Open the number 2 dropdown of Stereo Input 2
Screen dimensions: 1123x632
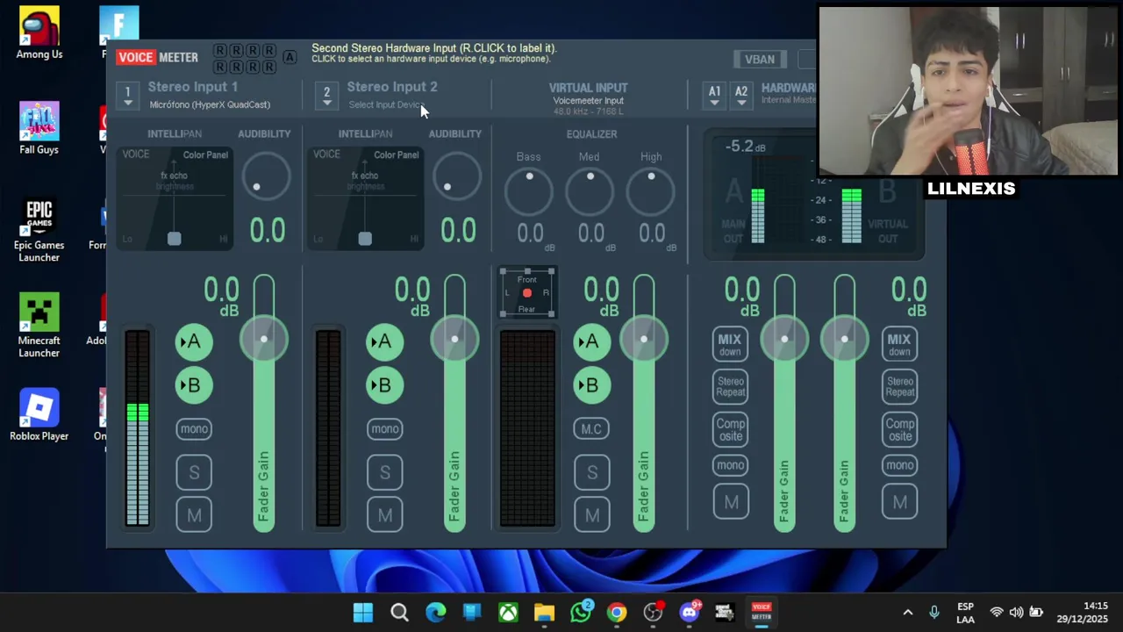(x=326, y=95)
